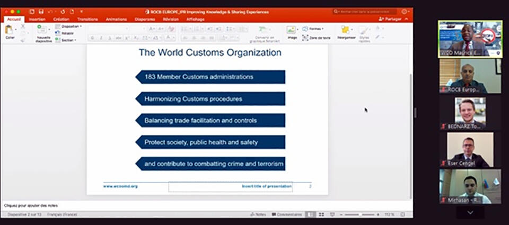
Task: Select normal view in status bar
Action: coord(310,214)
